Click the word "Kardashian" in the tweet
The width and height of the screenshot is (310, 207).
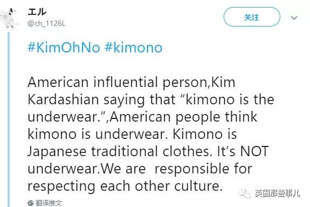coord(63,99)
